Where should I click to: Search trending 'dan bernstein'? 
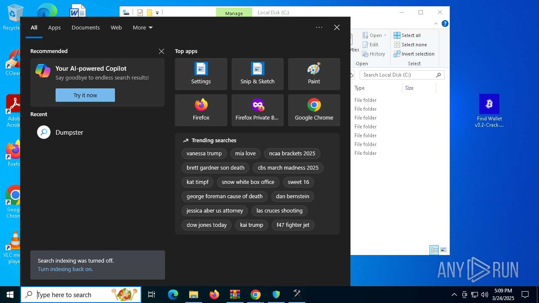(x=293, y=196)
